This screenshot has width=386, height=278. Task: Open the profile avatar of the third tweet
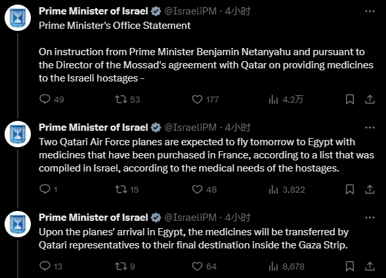[x=18, y=224]
